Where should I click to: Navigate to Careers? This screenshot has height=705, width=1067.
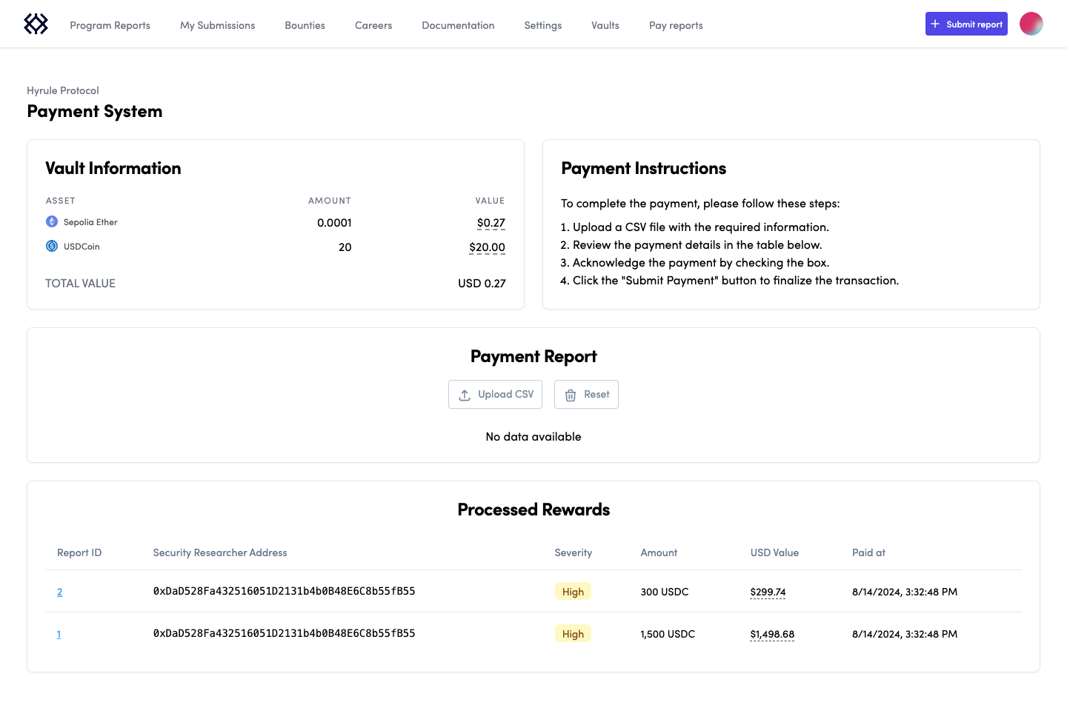pyautogui.click(x=373, y=25)
